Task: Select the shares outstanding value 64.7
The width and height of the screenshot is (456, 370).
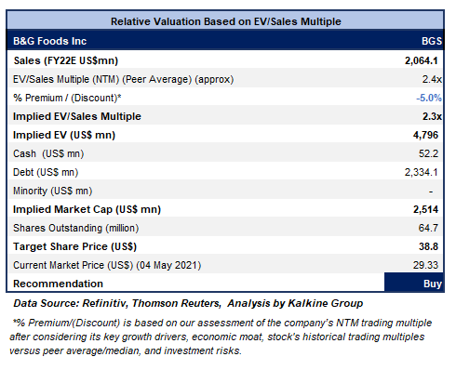Action: [428, 228]
